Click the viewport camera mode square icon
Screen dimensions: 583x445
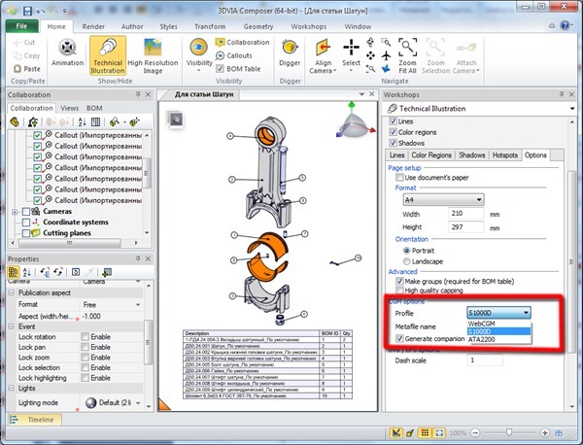click(176, 120)
